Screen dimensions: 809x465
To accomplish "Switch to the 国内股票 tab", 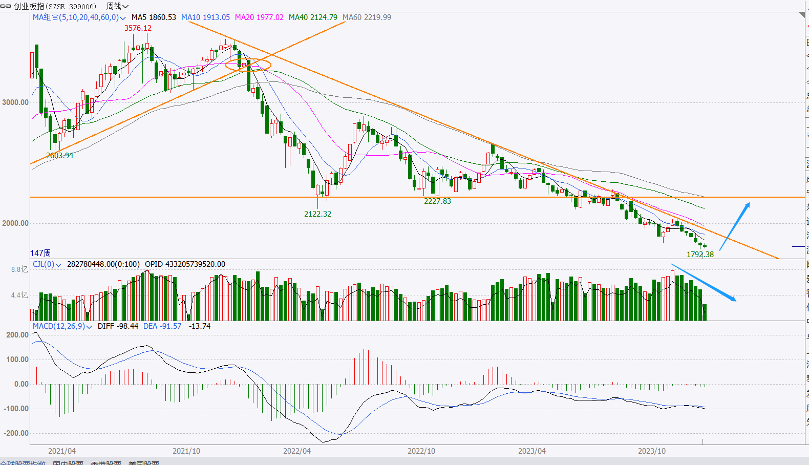I will coord(68,463).
